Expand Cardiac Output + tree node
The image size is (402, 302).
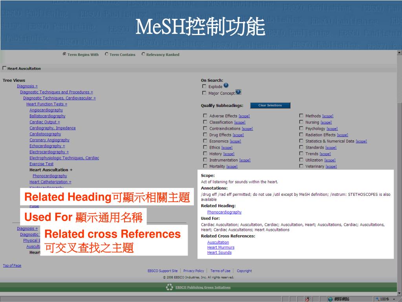[x=45, y=122]
